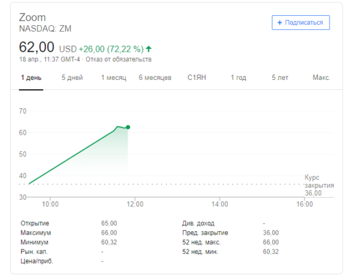Viewport: 353px width, 277px height.
Task: Show the Макс. full history tab
Action: coord(321,78)
